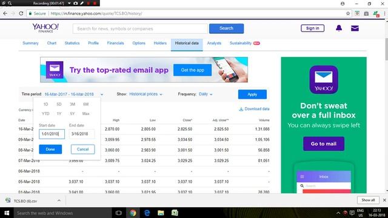Open the Frequency Daily dropdown
388x218 pixels.
coord(206,94)
